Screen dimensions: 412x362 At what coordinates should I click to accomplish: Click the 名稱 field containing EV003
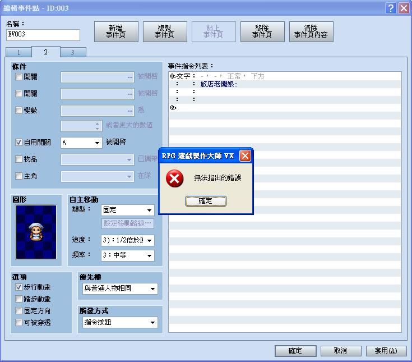(43, 35)
